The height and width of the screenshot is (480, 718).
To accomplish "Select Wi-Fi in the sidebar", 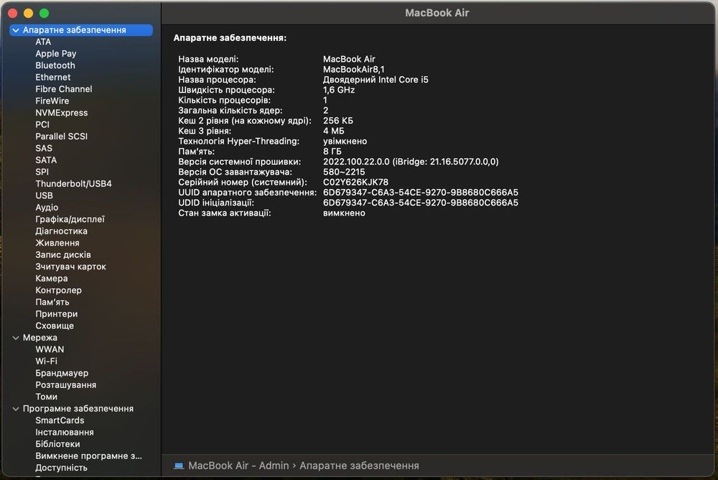I will click(x=46, y=361).
